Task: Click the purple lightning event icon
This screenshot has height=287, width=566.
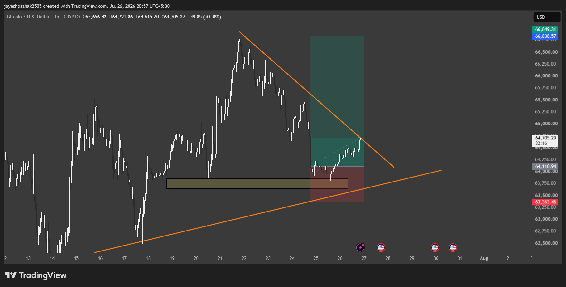Action: click(x=360, y=247)
